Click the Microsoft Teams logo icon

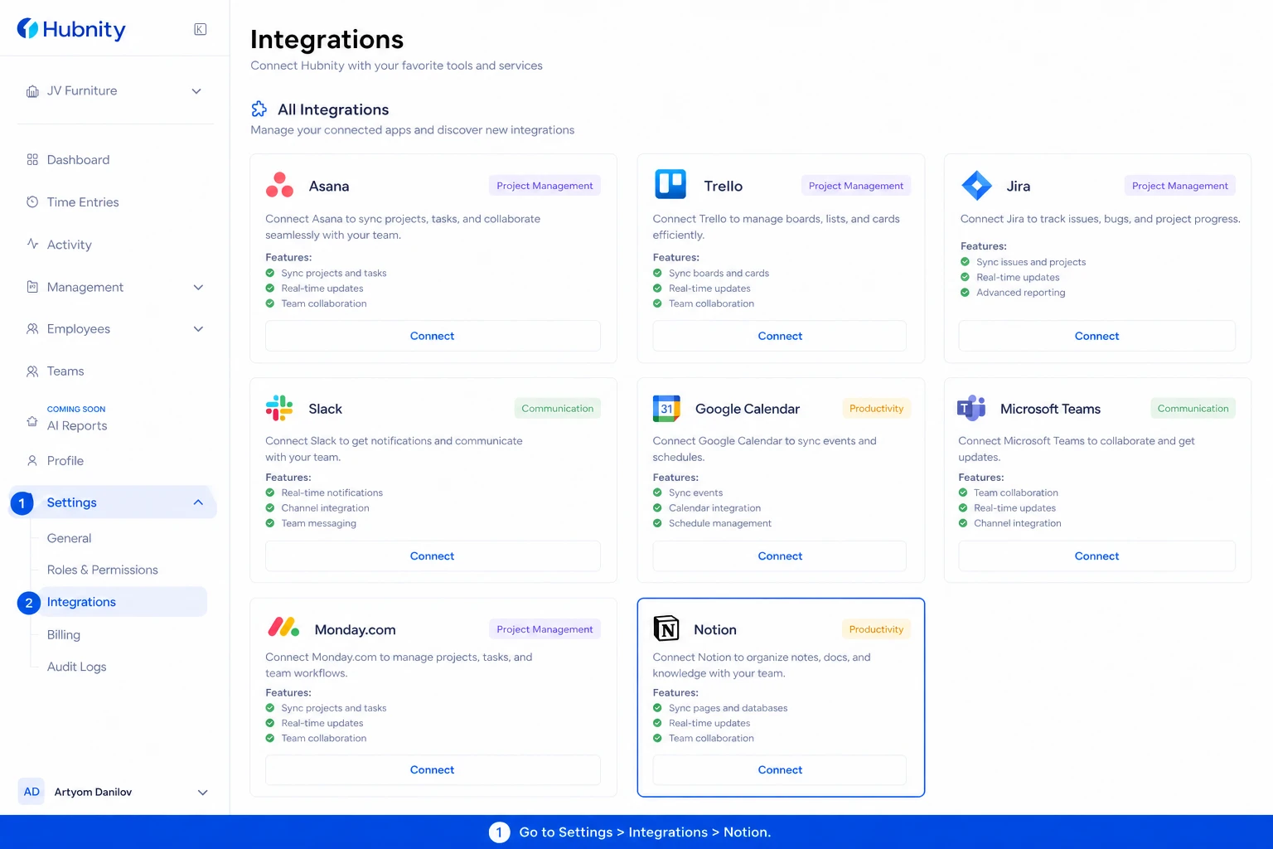(x=971, y=408)
